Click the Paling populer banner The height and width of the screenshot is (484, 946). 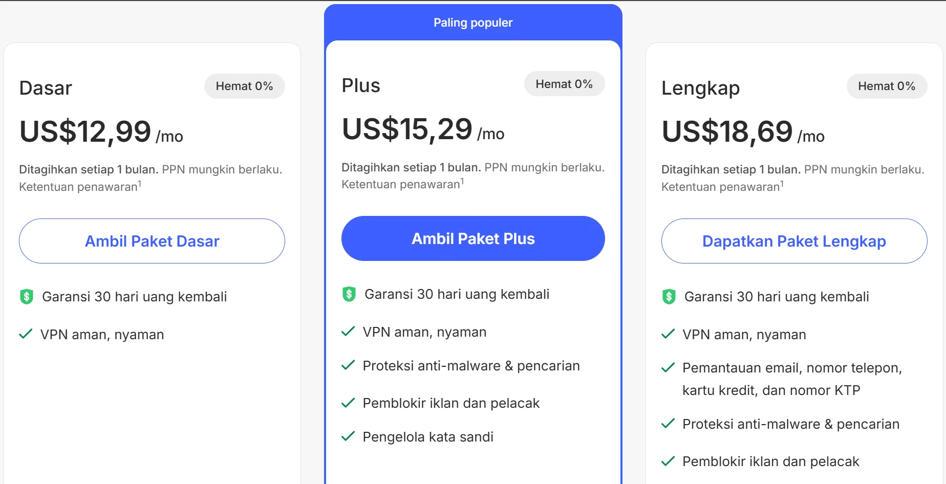pyautogui.click(x=473, y=23)
